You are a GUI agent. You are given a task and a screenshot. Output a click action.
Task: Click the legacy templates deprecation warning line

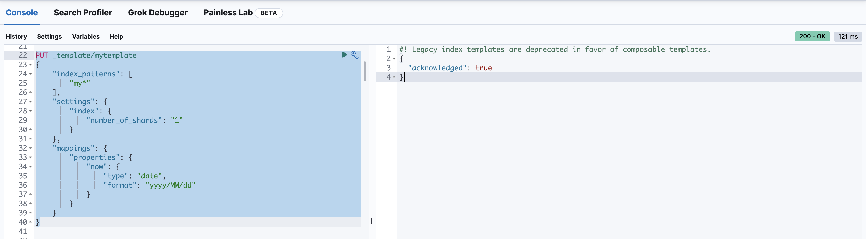(x=555, y=49)
